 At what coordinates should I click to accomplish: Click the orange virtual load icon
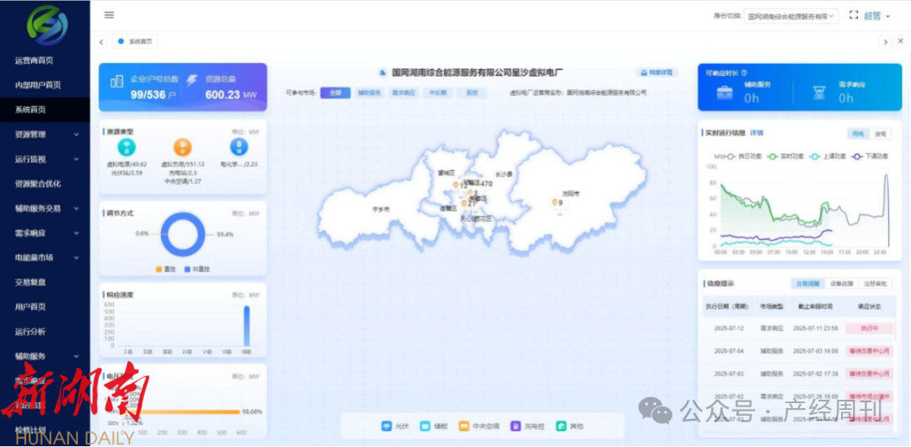182,148
